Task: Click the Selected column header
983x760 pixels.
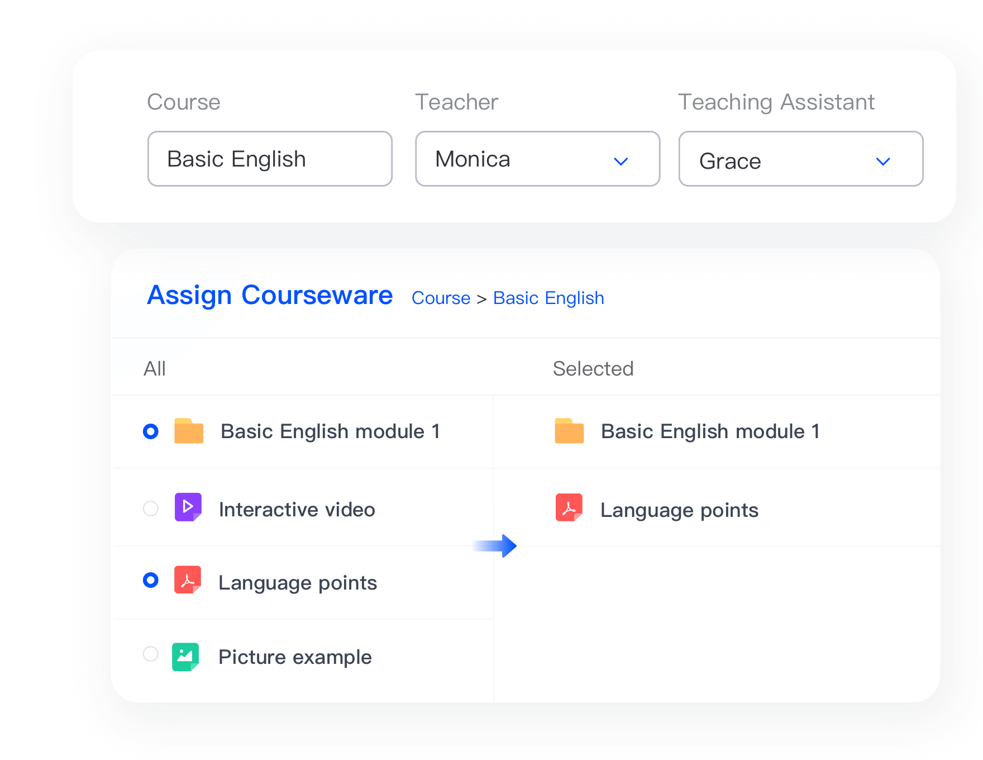Action: click(593, 369)
